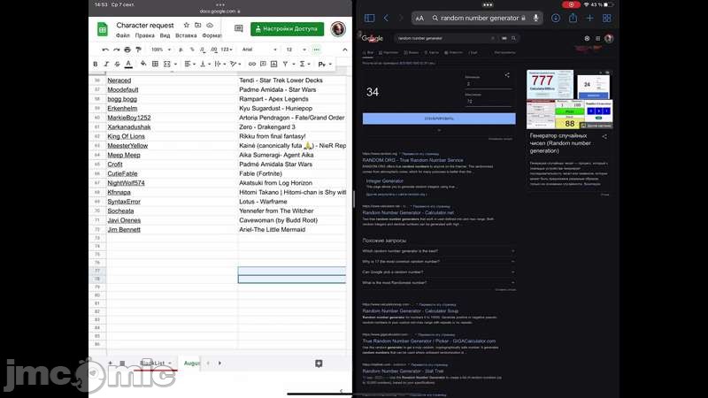Open the zoom 100% dropdown
This screenshot has width=708, height=398.
point(161,50)
